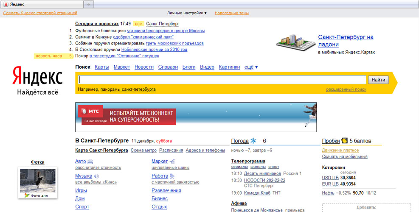
Task: Open the Игры category link
Action: (81, 191)
